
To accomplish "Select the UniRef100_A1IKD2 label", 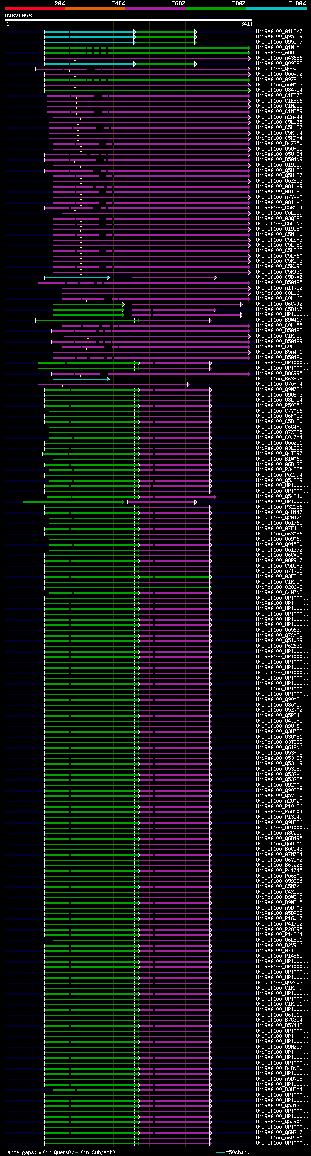I will [279, 288].
